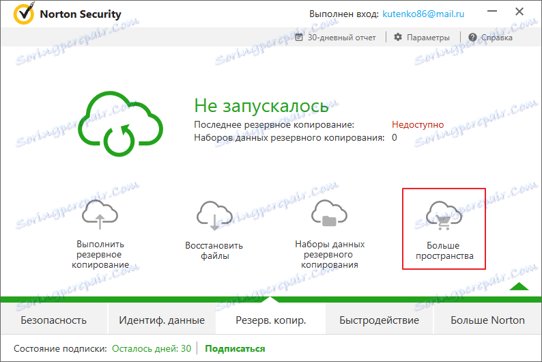Switch to Идентиф. данные tab

point(162,320)
